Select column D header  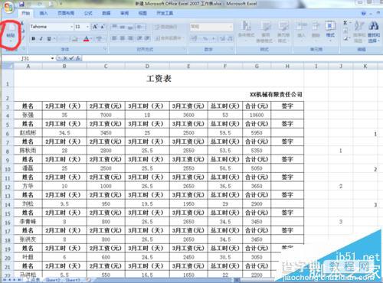click(147, 67)
